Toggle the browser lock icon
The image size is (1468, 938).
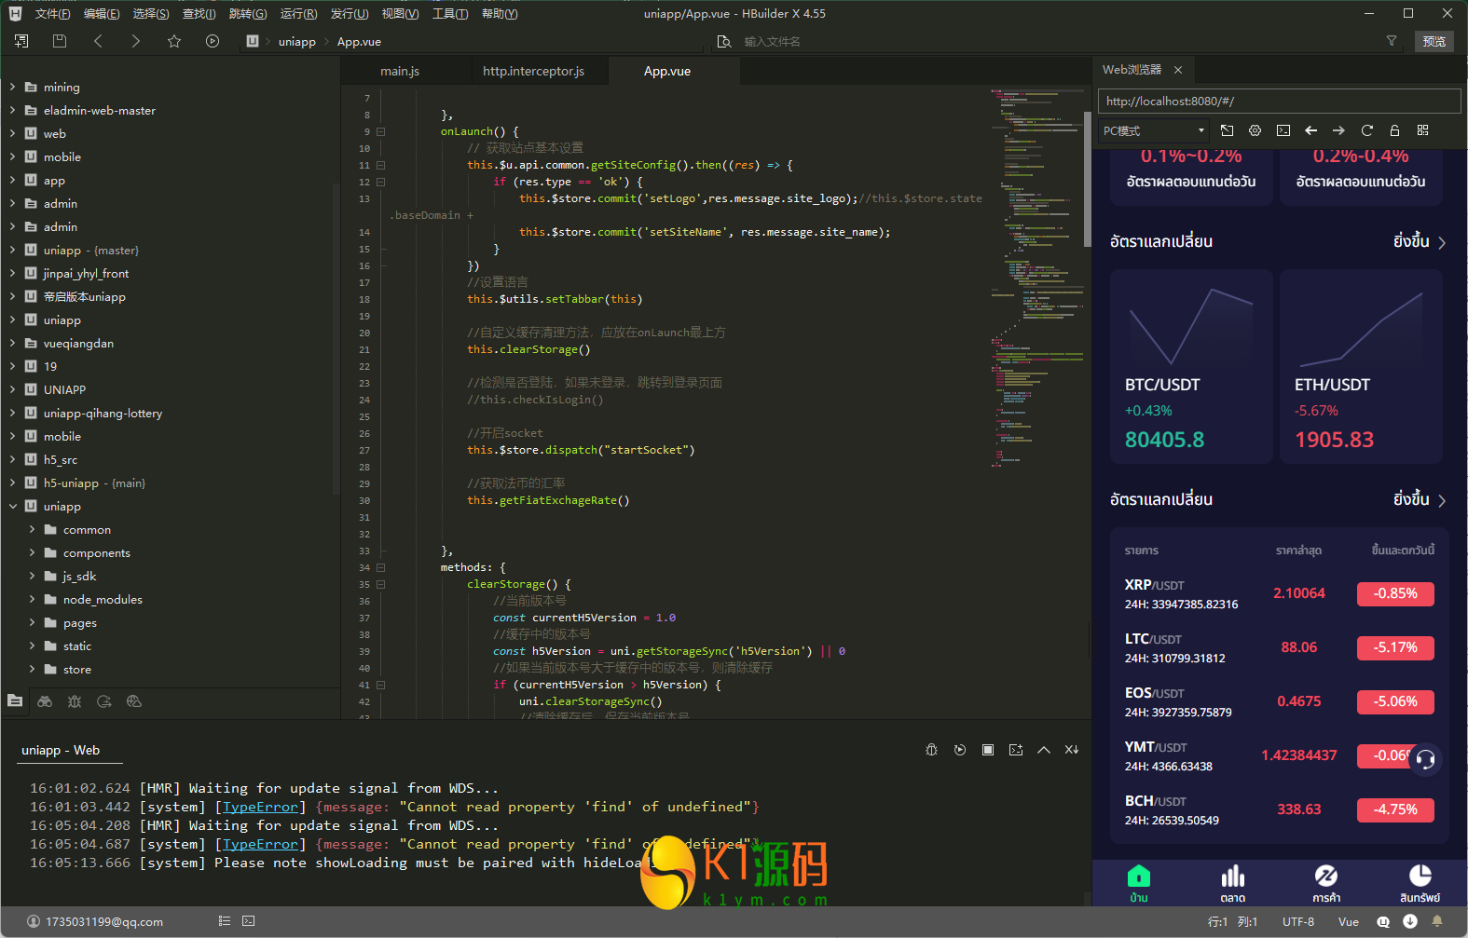tap(1394, 130)
